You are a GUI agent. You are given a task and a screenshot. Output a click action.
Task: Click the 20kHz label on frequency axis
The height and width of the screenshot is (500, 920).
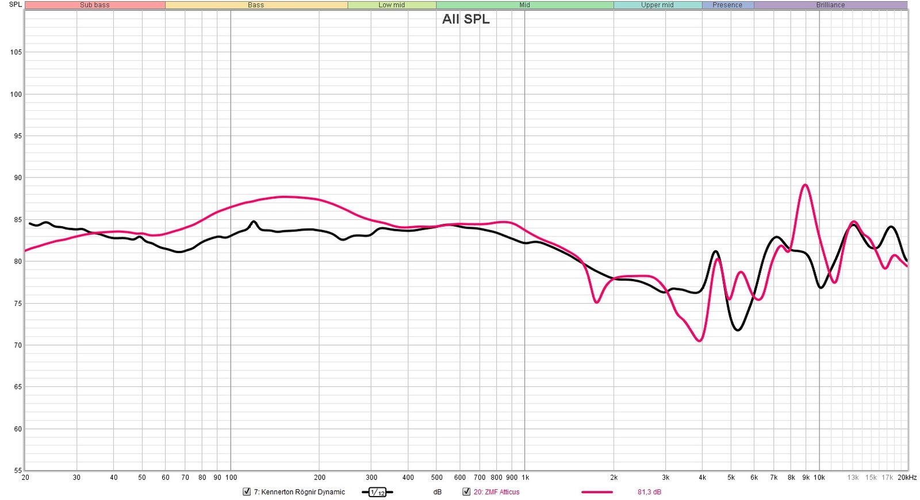[907, 478]
